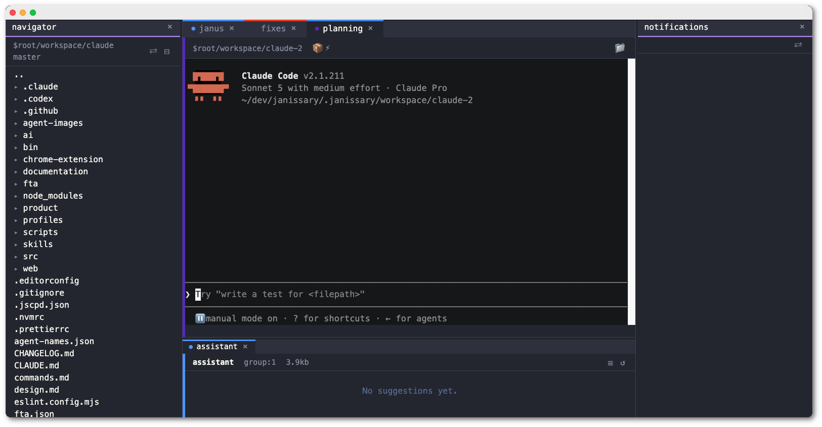Switch to the janus tab

(x=211, y=29)
